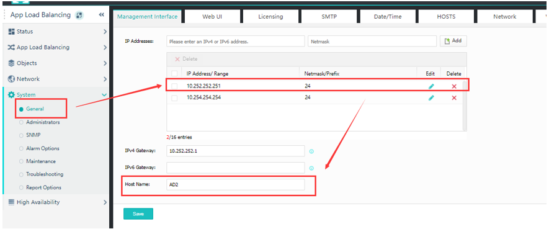Viewport: 549px width, 229px height.
Task: Edit the 10.252.252.251 entry with pencil icon
Action: [x=431, y=86]
